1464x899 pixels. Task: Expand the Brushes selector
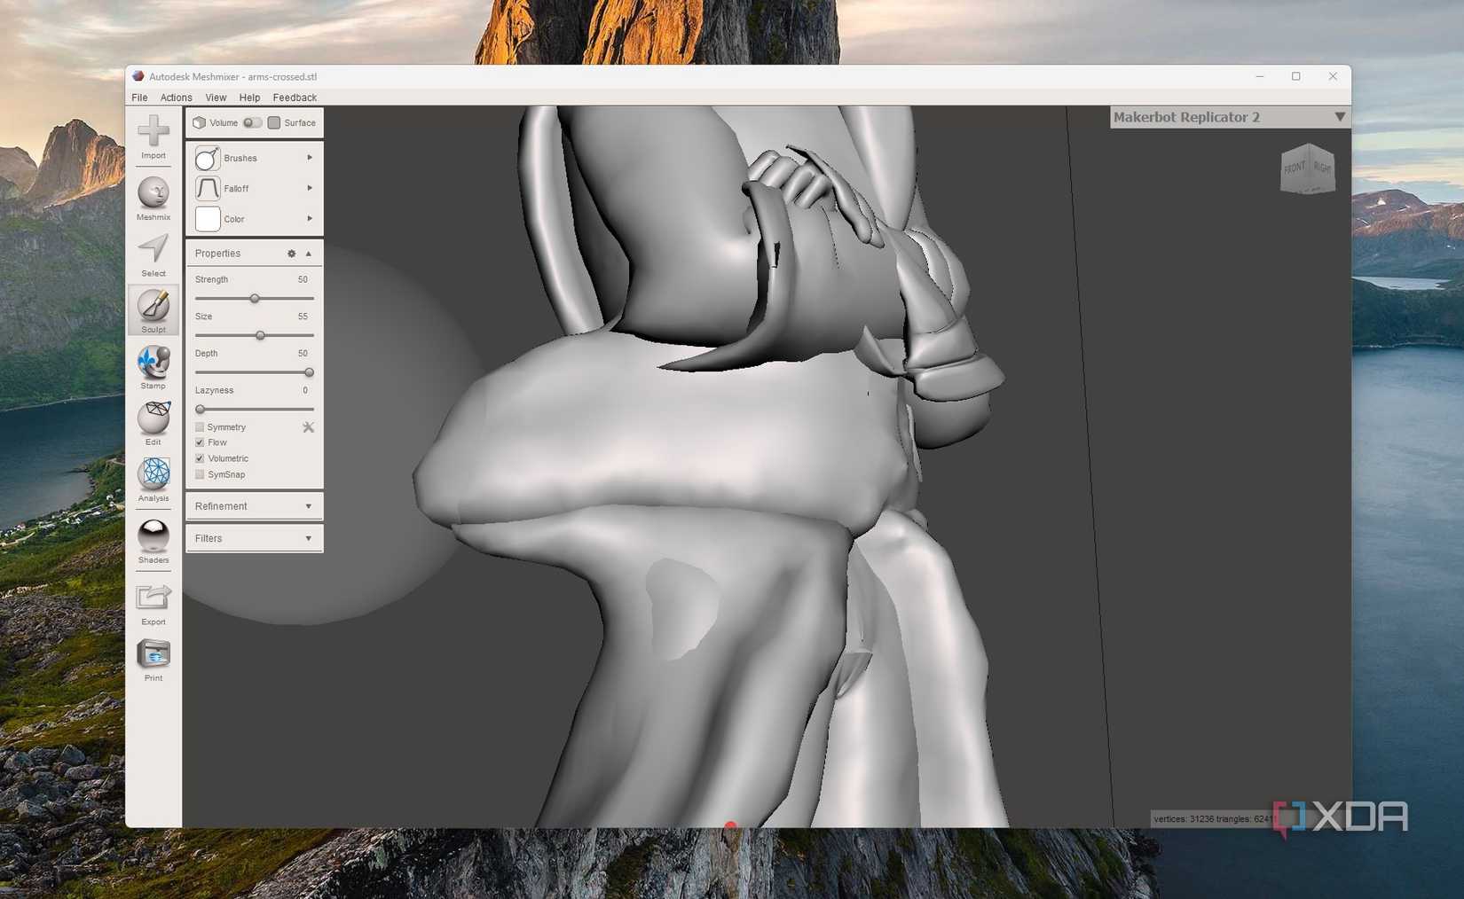pos(309,157)
